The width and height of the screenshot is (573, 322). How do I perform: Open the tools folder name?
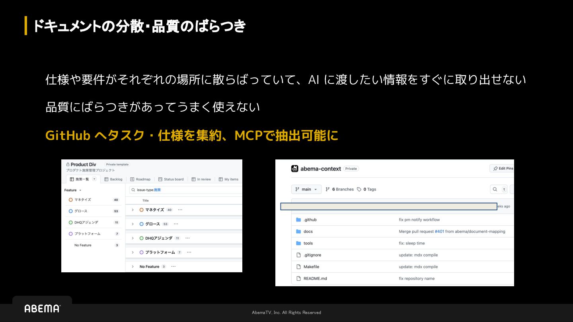[x=308, y=243]
